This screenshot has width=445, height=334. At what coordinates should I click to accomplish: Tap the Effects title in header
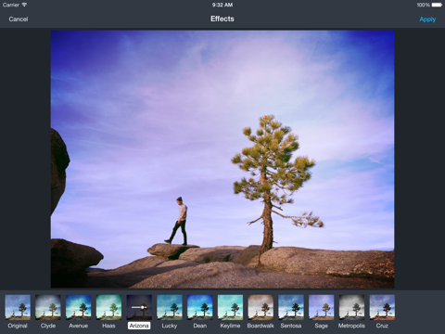click(222, 19)
